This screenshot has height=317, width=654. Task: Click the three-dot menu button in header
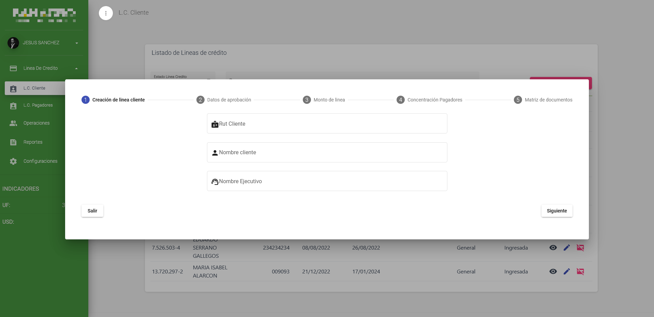[x=106, y=13]
